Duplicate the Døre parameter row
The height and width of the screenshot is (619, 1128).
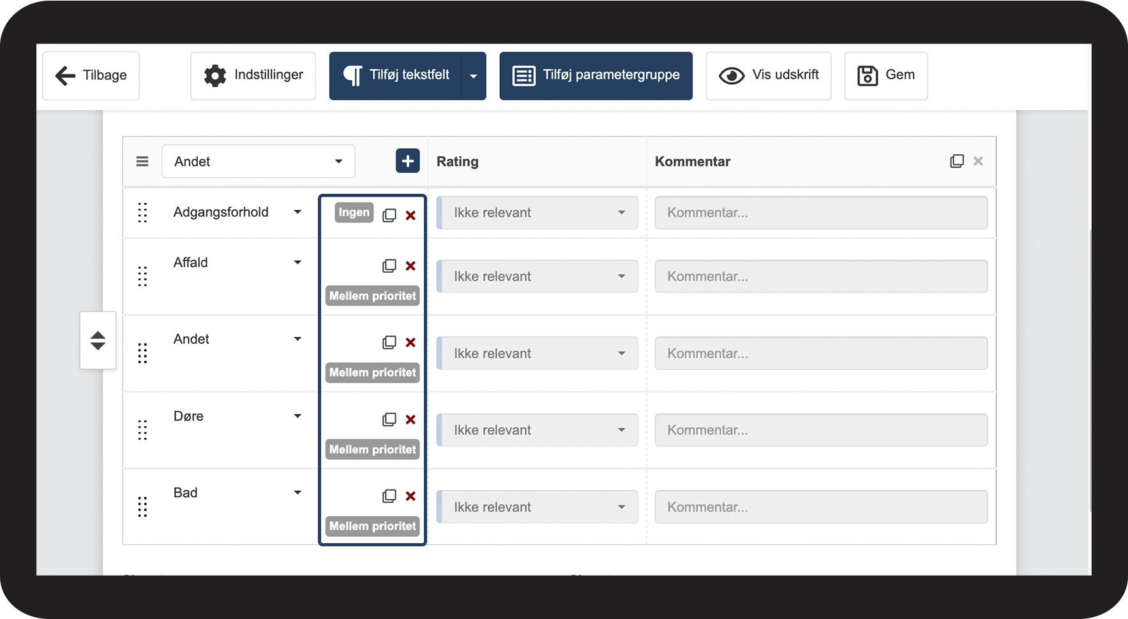(389, 419)
